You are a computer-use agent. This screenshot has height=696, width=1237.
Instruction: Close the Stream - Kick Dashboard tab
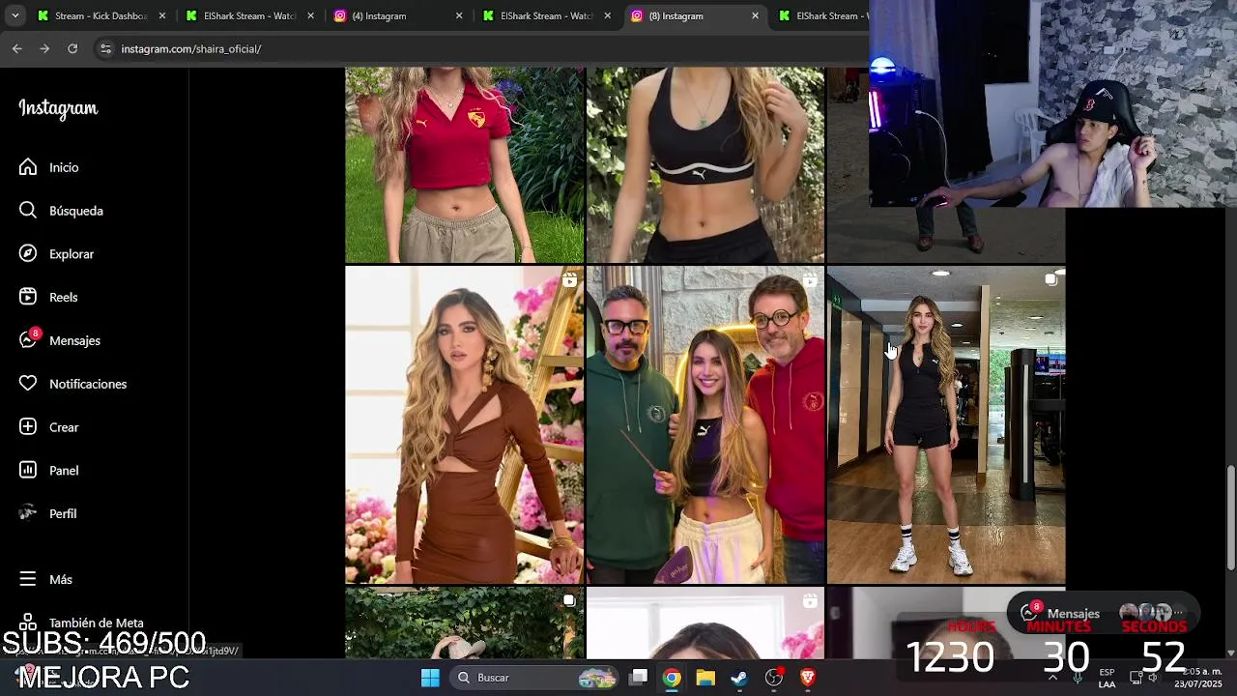click(162, 15)
